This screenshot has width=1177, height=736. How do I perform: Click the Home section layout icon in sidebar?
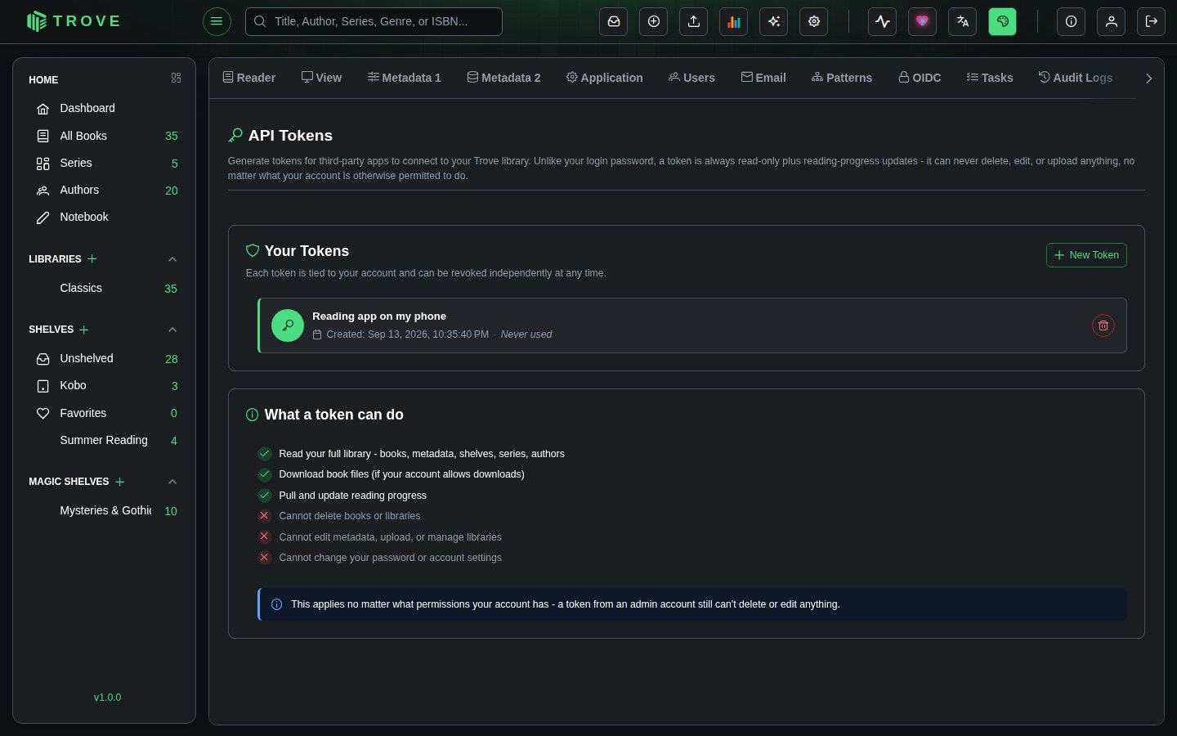tap(176, 78)
